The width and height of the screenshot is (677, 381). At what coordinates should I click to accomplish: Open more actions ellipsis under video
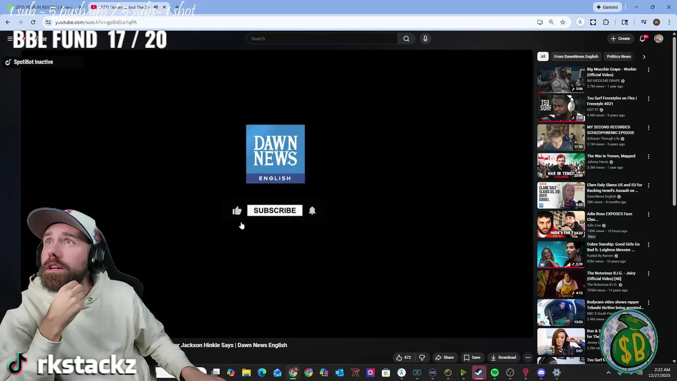(x=528, y=357)
